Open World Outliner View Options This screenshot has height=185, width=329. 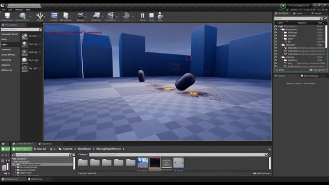point(318,70)
